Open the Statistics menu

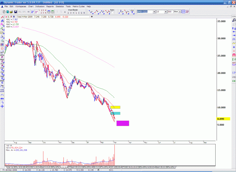tap(60, 6)
